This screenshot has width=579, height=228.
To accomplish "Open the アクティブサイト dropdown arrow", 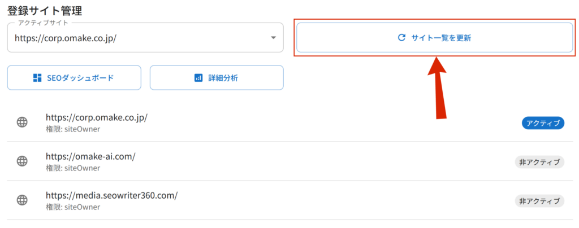I will 273,38.
